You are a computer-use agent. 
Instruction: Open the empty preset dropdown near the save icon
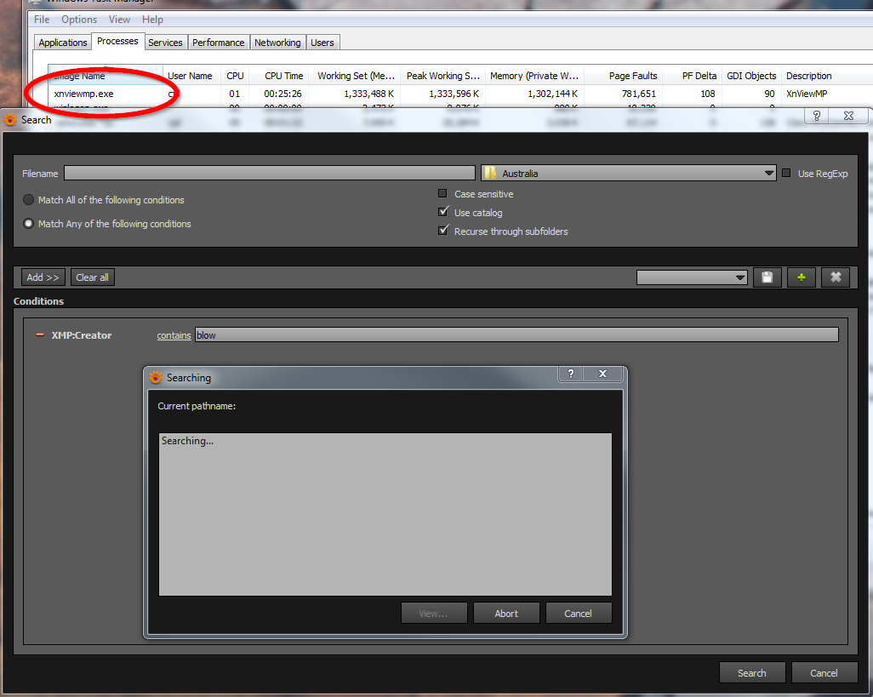[x=692, y=277]
